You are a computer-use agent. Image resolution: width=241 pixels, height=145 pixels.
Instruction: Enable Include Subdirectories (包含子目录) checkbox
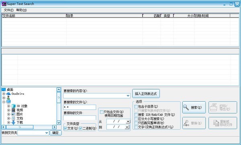tap(136, 106)
